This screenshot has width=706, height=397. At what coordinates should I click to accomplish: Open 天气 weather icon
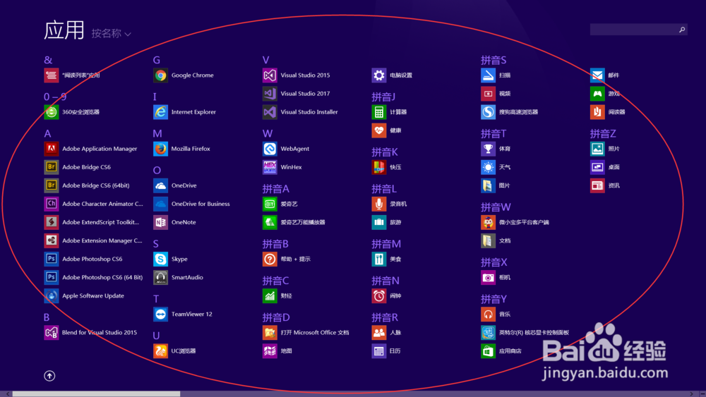coord(488,167)
